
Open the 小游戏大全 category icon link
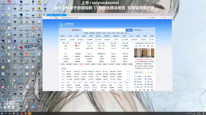143,40
